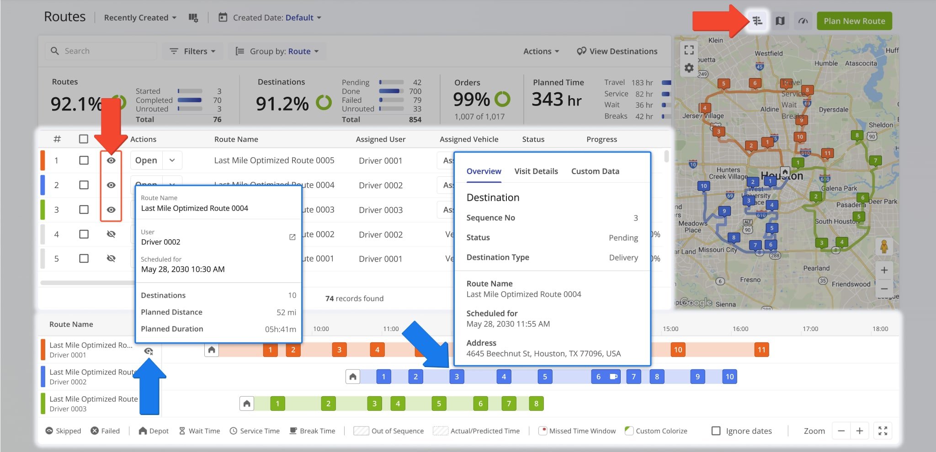Zoom in using the map plus control

tap(885, 270)
